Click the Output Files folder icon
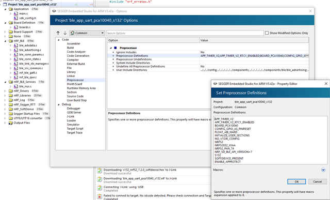The image size is (330, 200). click(10, 123)
